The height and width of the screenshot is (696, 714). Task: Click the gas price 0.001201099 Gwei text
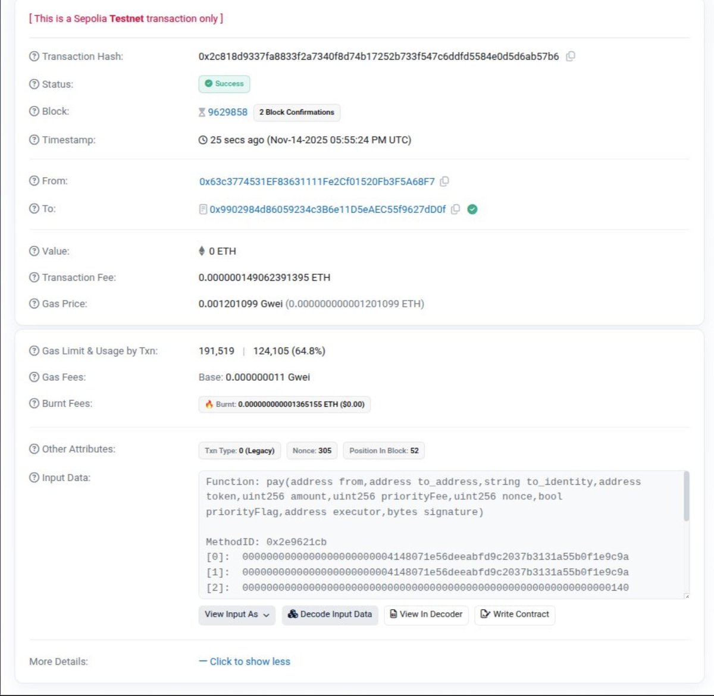(x=240, y=303)
